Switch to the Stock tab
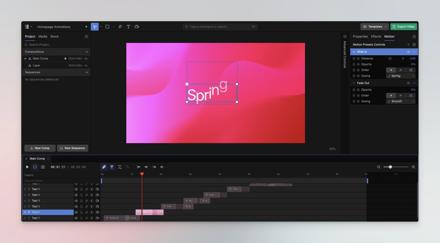The height and width of the screenshot is (243, 440). (55, 37)
